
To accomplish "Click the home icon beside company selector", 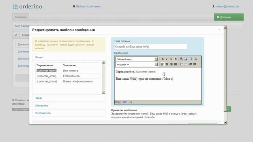I will coord(74,6).
